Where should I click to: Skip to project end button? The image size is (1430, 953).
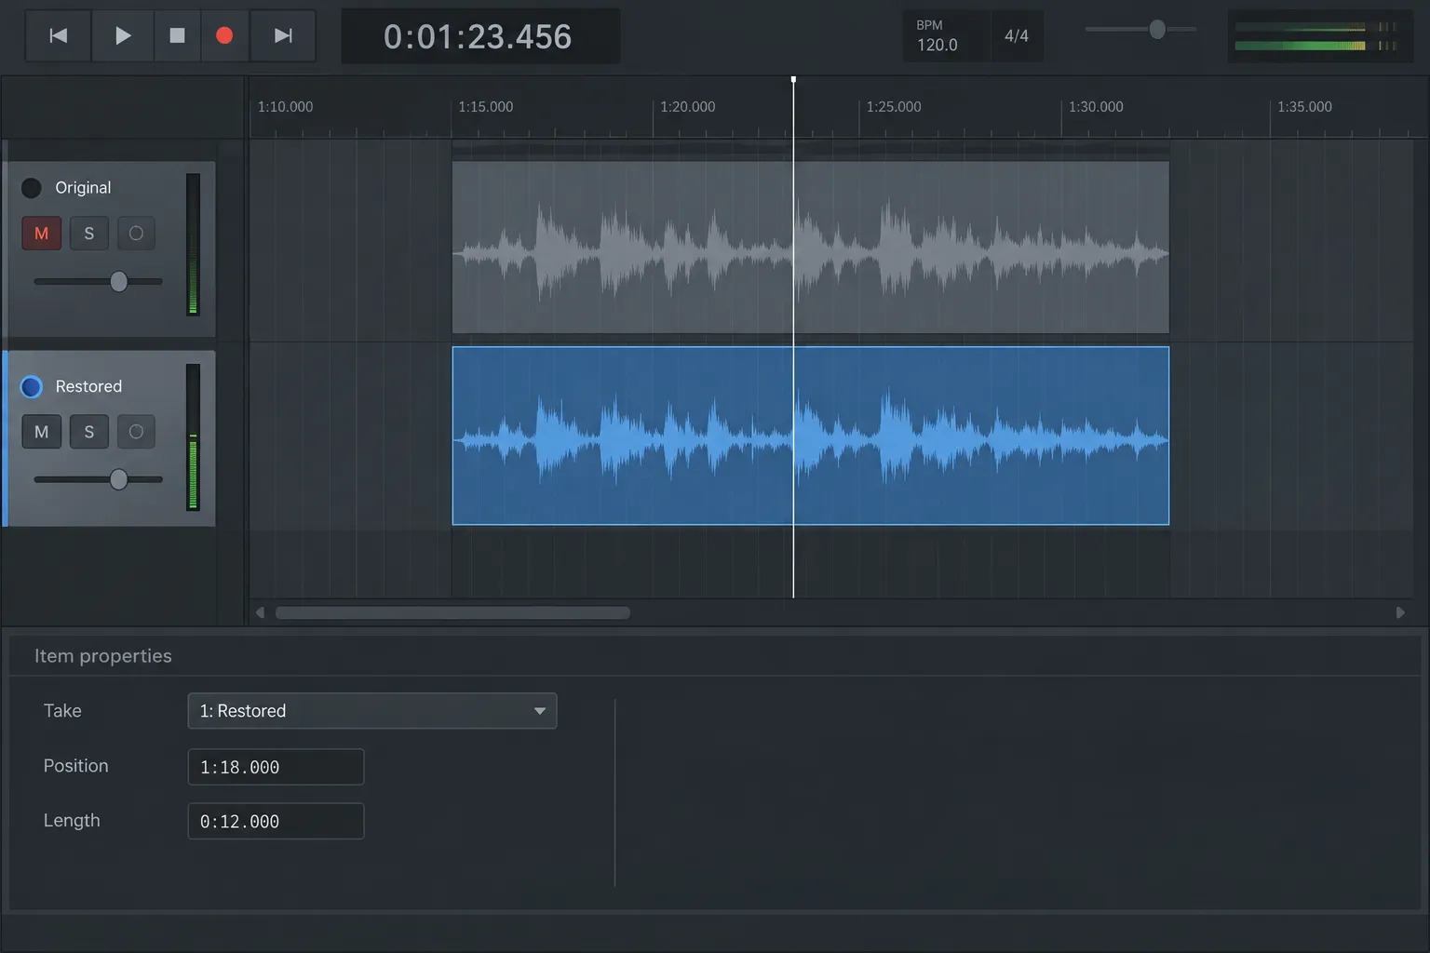[x=283, y=35]
